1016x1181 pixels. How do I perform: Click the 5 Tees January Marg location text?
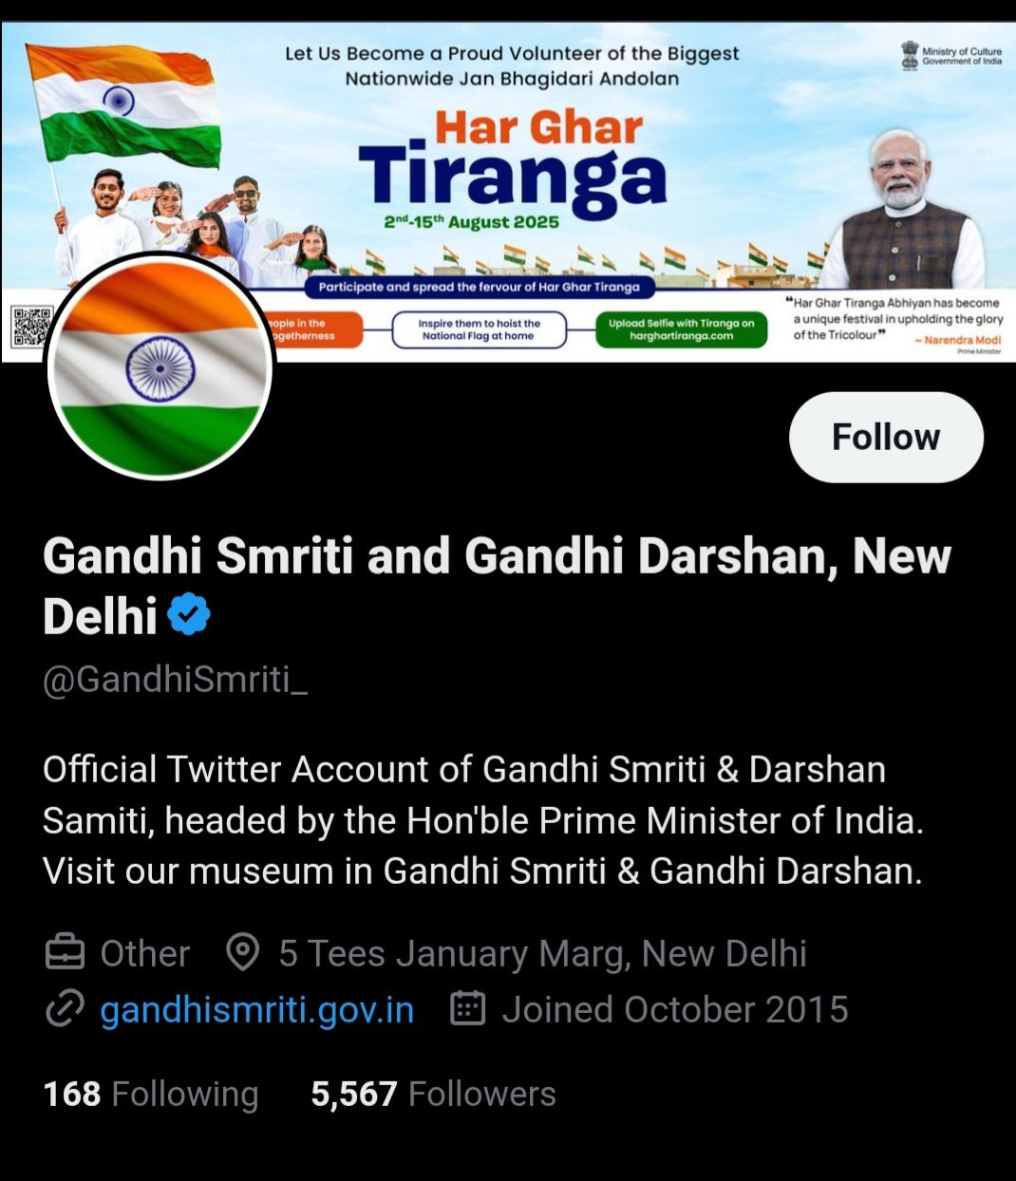(542, 953)
